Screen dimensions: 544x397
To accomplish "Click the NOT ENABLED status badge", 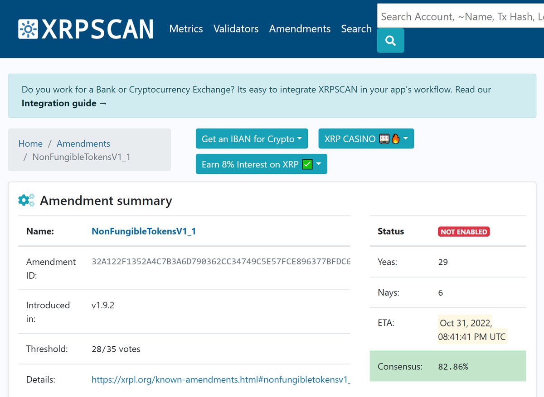I will 464,232.
